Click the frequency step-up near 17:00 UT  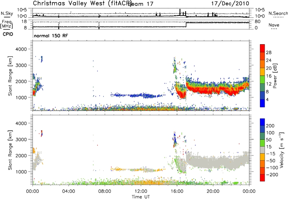point(186,24)
